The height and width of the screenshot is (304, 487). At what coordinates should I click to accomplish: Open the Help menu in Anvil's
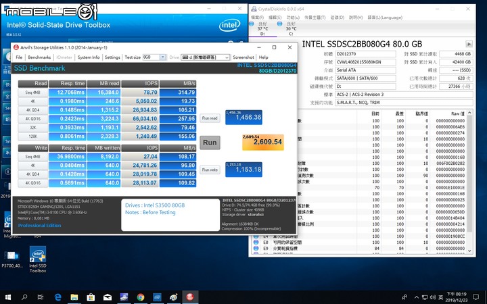(263, 57)
